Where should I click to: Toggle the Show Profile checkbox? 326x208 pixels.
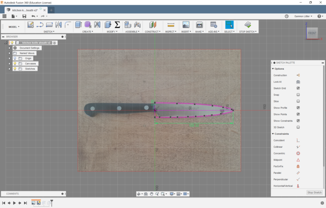[x=298, y=108]
